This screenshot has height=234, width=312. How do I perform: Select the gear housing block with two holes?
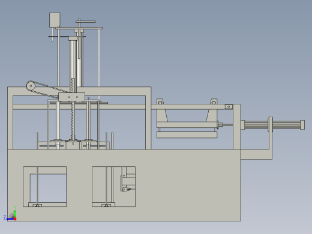71,97
